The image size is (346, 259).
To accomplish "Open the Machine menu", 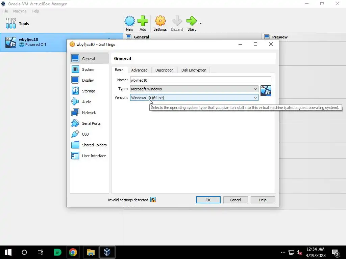I will (20, 11).
